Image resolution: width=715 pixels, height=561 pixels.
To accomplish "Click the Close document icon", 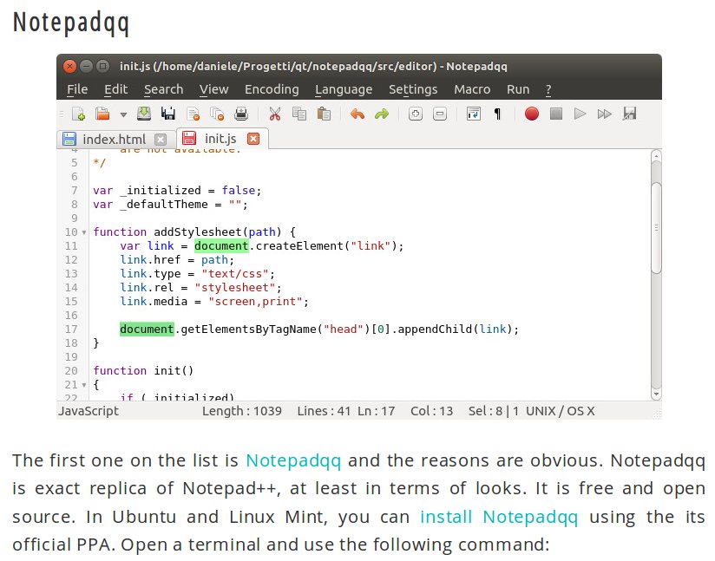I will click(194, 114).
